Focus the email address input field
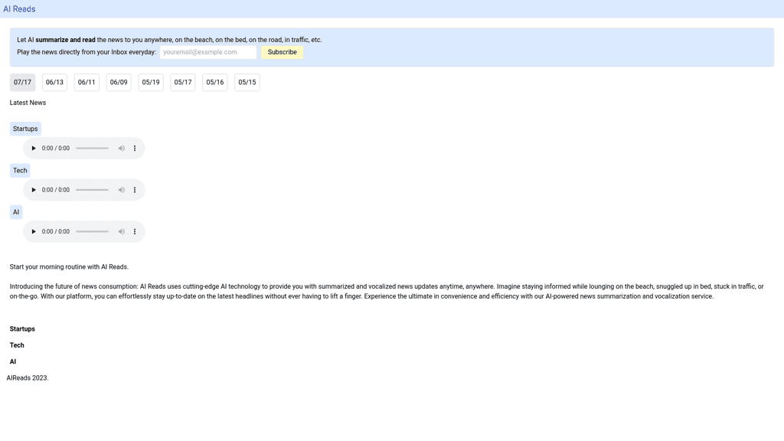Screen dimensions: 784x441 [x=208, y=52]
